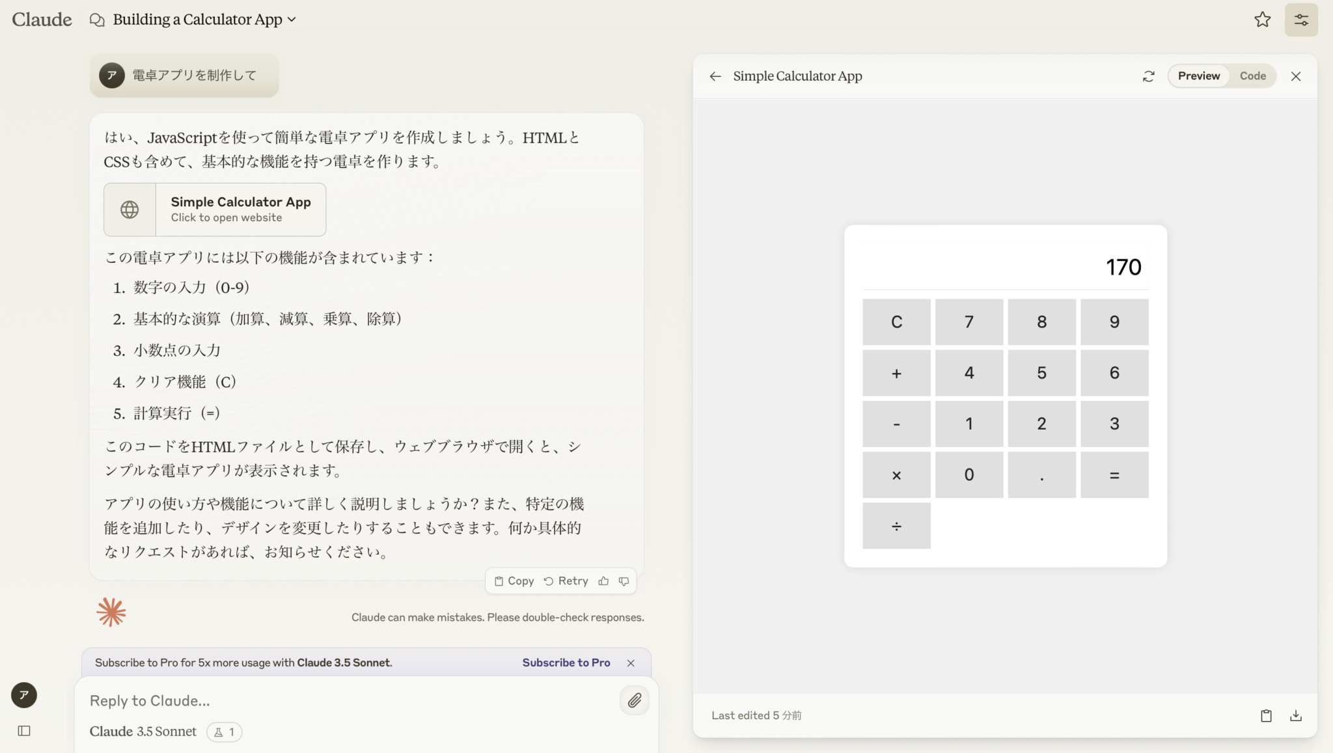
Task: Open chat controls settings icon
Action: click(x=1300, y=20)
